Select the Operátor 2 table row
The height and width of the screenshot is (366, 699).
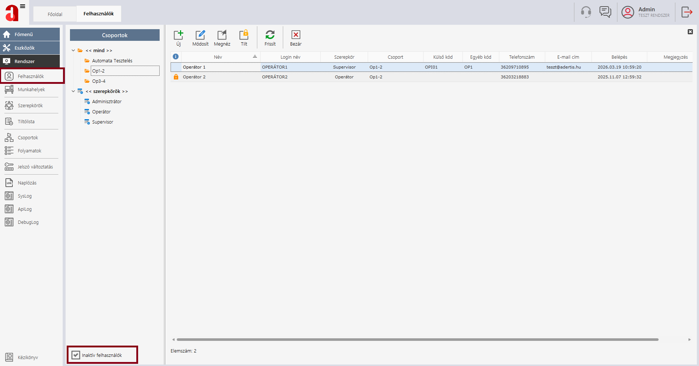point(431,77)
